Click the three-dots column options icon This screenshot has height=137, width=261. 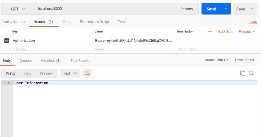point(210,32)
